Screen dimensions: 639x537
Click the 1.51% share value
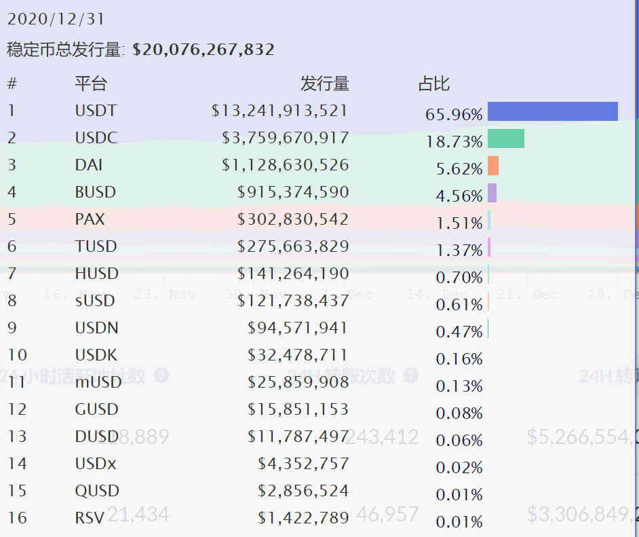pos(459,223)
